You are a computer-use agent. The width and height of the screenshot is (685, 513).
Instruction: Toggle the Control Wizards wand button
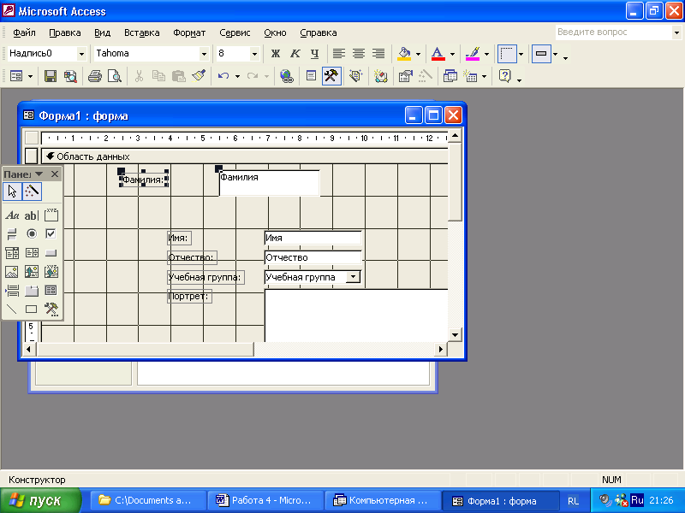click(x=32, y=192)
